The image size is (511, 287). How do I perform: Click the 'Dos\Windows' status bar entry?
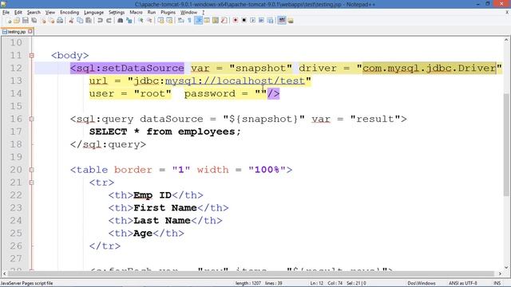pos(422,283)
